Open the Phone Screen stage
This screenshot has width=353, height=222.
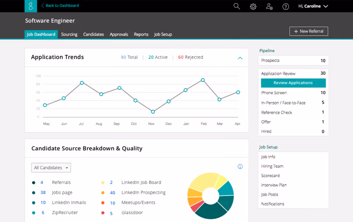(x=293, y=93)
